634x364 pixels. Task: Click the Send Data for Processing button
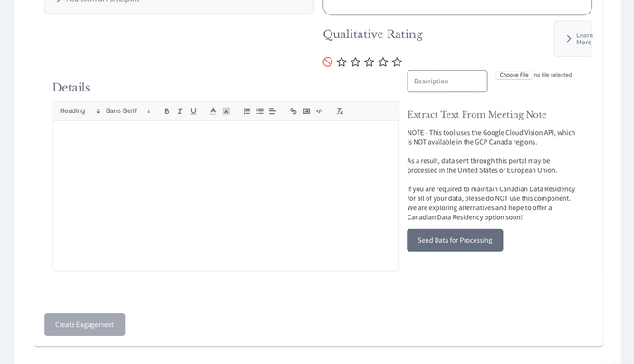[x=455, y=240]
